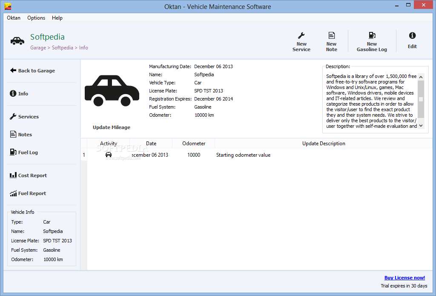Open the Notes section label
Screen dimensions: 436x296
25,135
